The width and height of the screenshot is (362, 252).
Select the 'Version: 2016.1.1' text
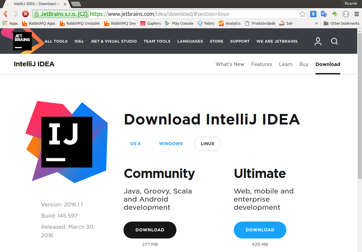click(x=62, y=204)
